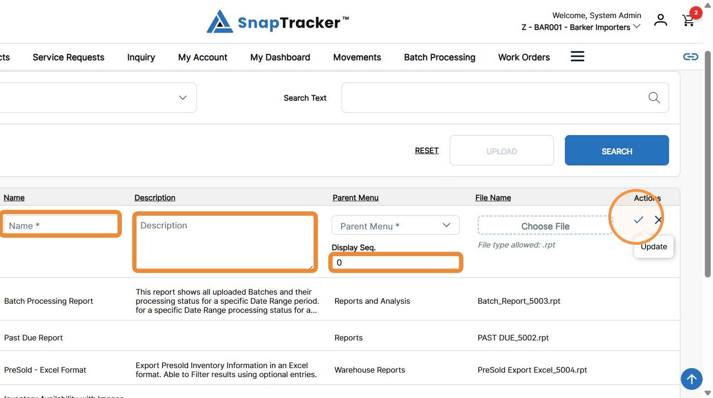Click the Choose File upload area
Viewport: 713px width, 398px height.
pyautogui.click(x=545, y=226)
